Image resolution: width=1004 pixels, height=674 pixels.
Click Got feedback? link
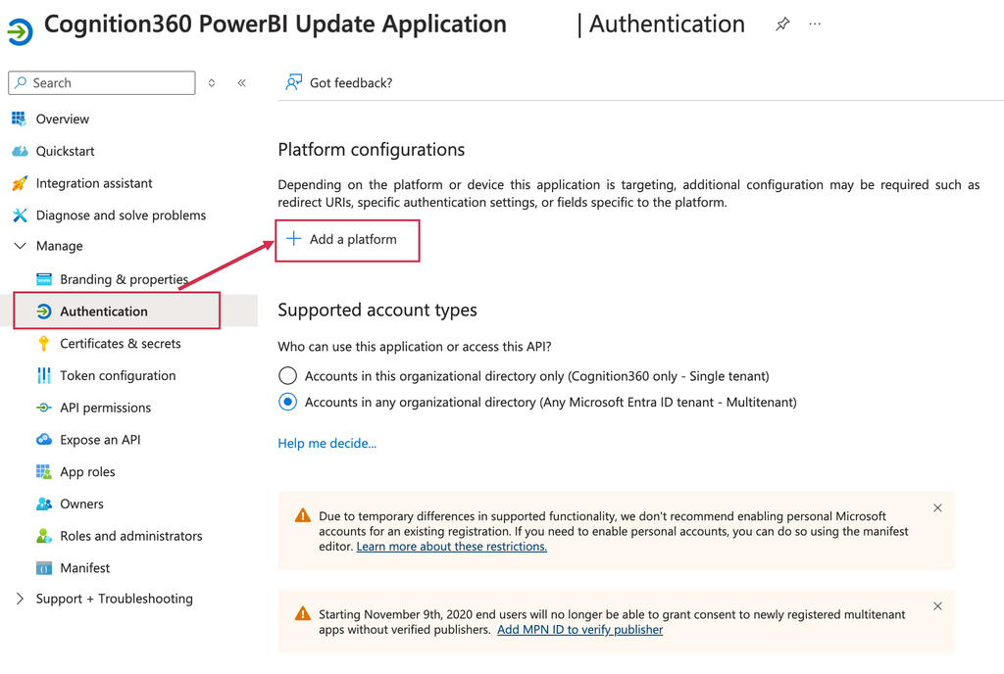pos(351,83)
